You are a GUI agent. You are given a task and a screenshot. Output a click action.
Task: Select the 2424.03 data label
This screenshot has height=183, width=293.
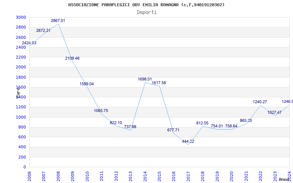[29, 43]
